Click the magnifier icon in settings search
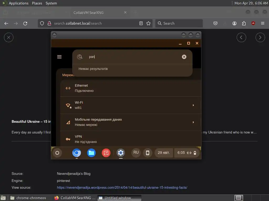Image resolution: width=269 pixels, height=201 pixels. pos(80,57)
